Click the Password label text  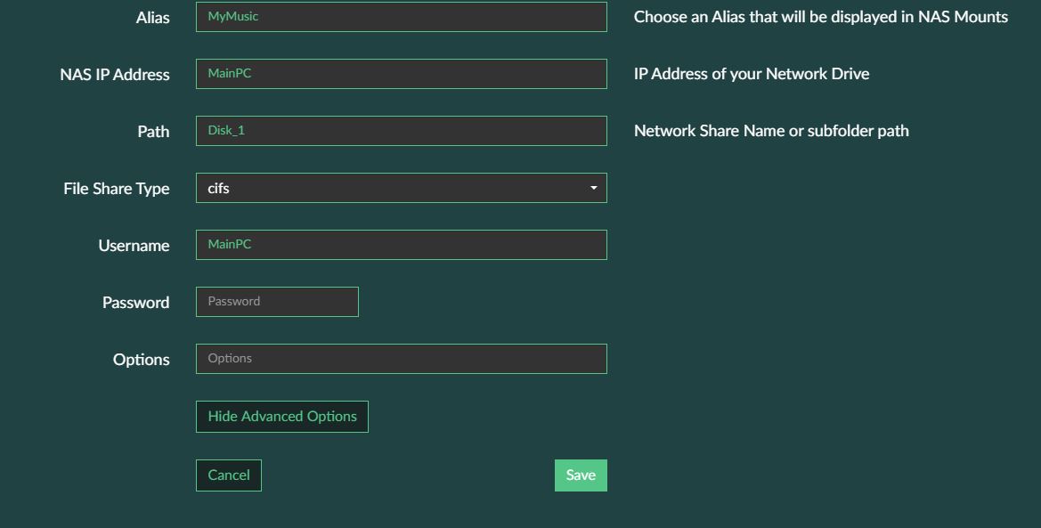click(x=135, y=303)
